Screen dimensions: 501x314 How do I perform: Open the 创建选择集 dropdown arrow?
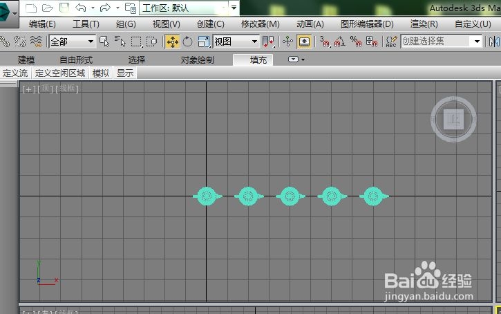(477, 41)
